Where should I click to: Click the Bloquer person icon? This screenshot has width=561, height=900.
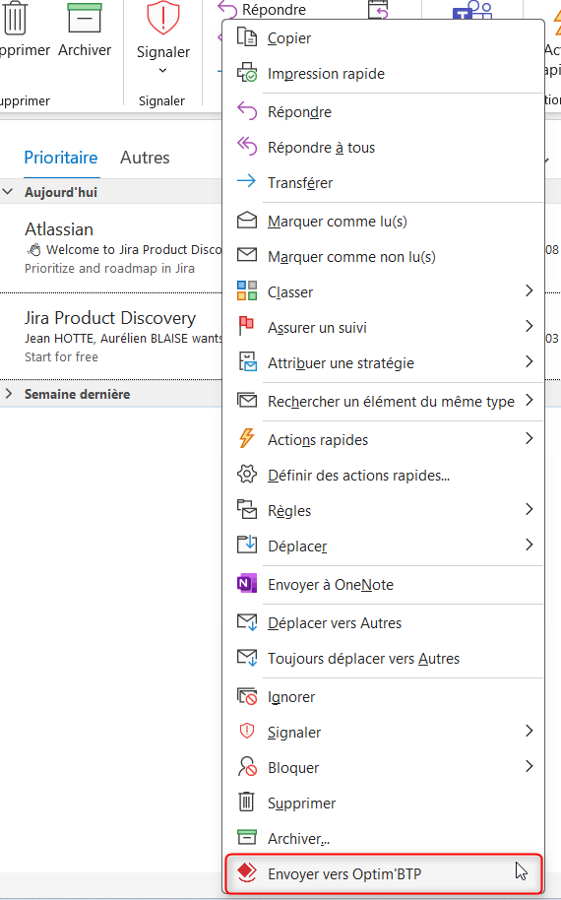247,766
